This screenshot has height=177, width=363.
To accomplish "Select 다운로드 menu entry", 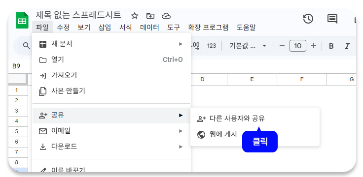I will tap(111, 147).
